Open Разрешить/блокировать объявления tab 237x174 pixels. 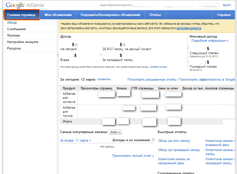coord(110,15)
